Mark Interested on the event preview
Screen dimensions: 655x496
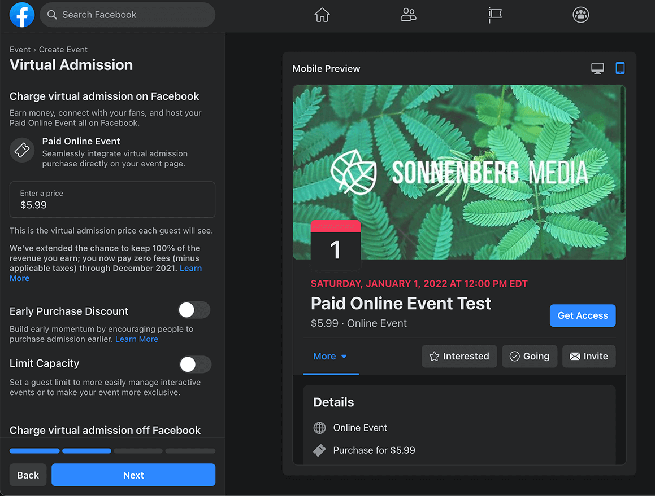[x=459, y=356]
